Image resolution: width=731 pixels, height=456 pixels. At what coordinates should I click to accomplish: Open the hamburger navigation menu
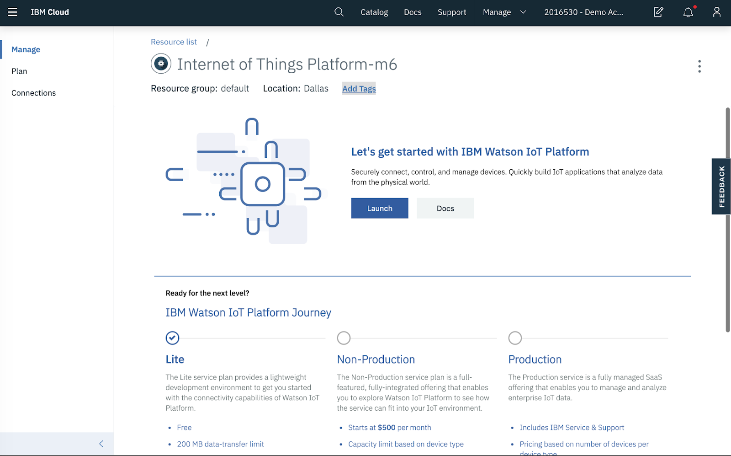[x=12, y=12]
